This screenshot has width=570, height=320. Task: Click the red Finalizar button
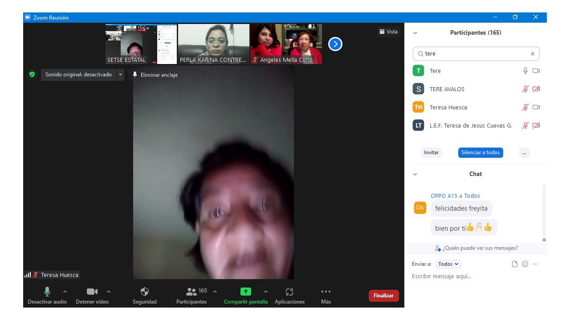[383, 296]
